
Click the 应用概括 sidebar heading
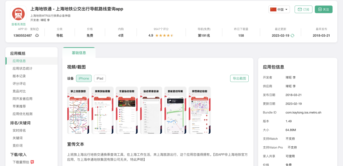18,54
